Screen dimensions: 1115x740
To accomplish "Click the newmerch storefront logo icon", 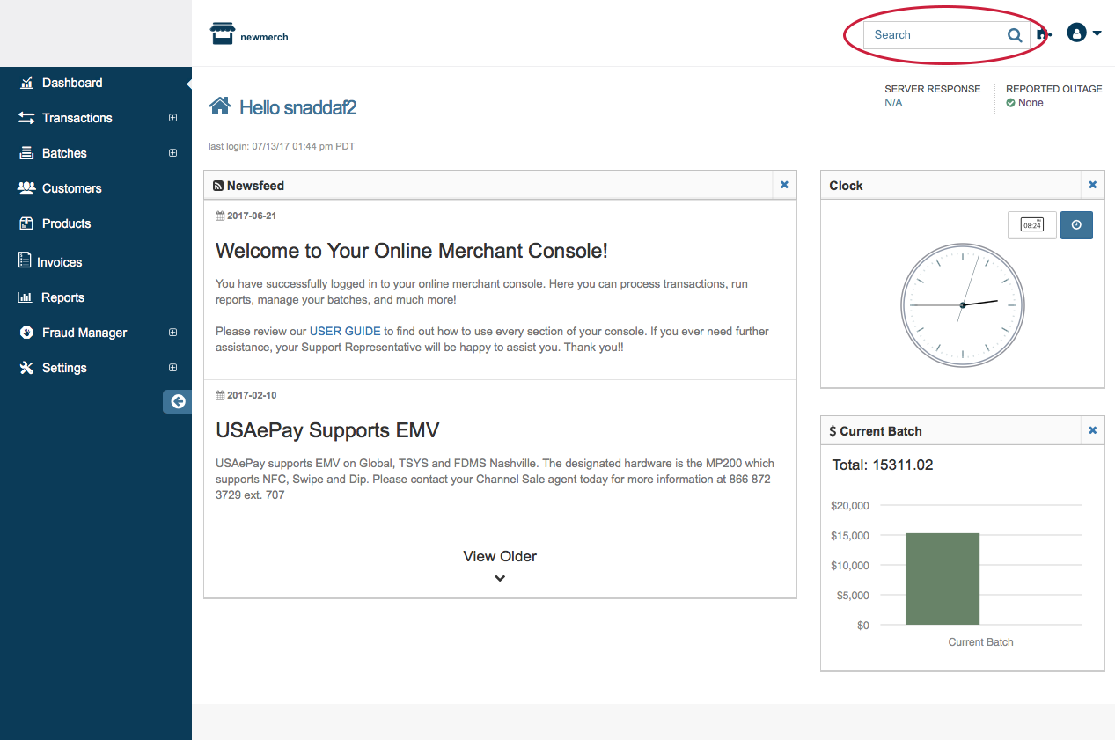I will (x=223, y=34).
